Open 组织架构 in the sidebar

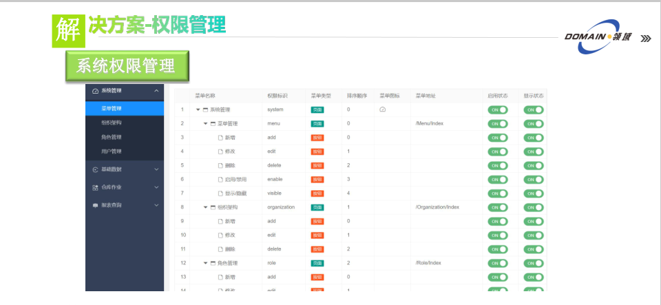[125, 123]
